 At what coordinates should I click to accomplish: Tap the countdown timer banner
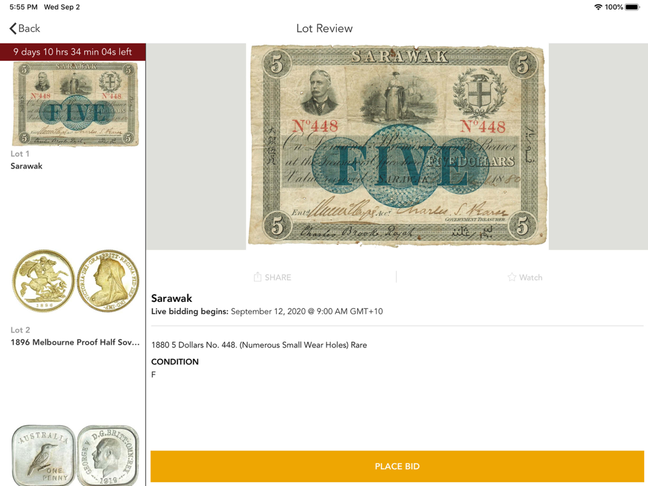pos(73,52)
